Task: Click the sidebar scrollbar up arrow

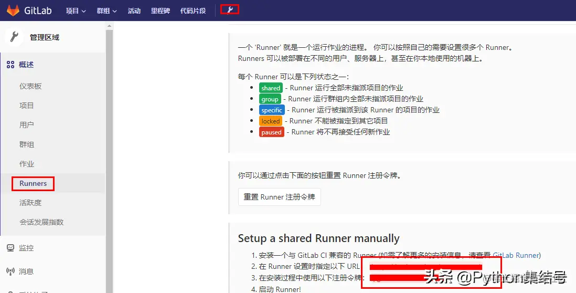Action: point(109,26)
